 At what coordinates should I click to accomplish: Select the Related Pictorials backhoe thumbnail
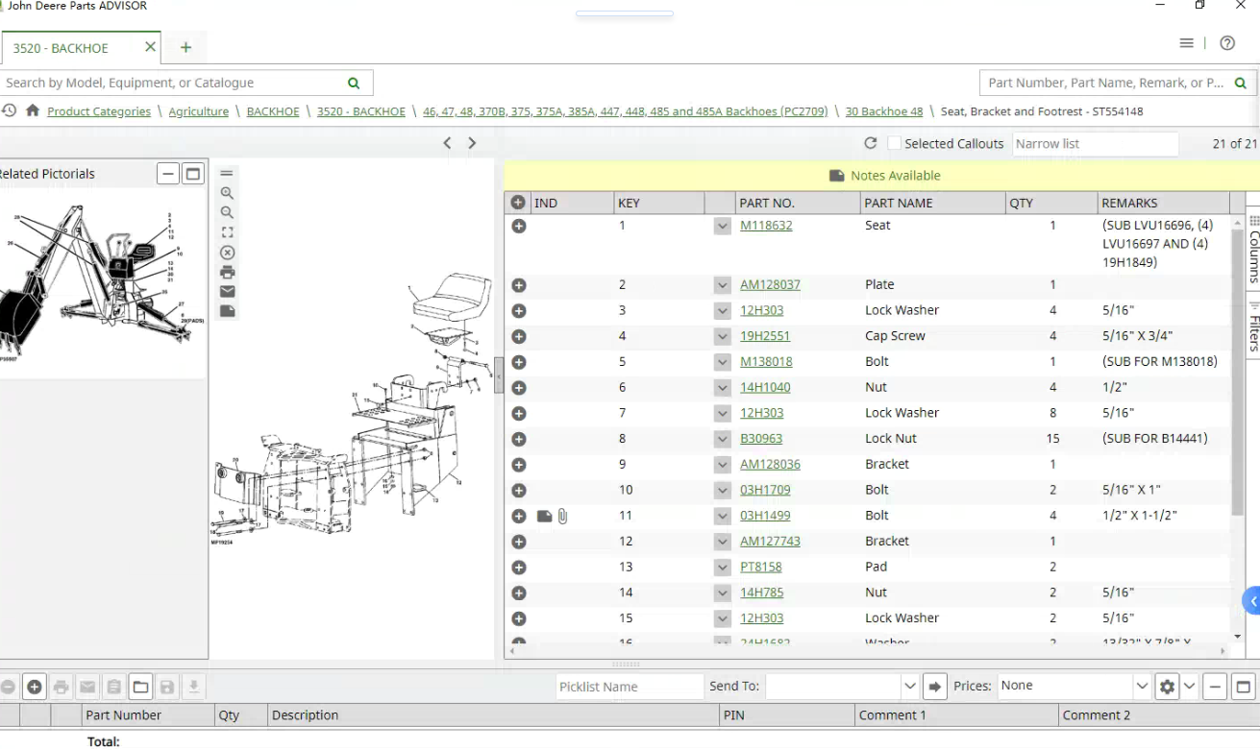pos(102,281)
